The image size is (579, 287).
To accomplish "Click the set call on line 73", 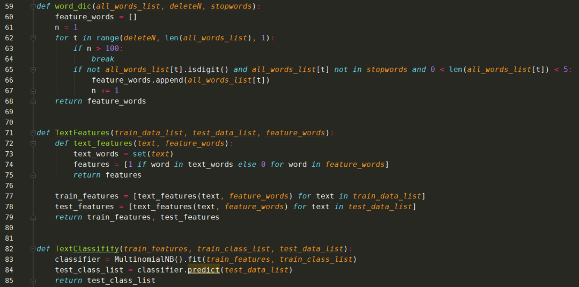I will [139, 154].
